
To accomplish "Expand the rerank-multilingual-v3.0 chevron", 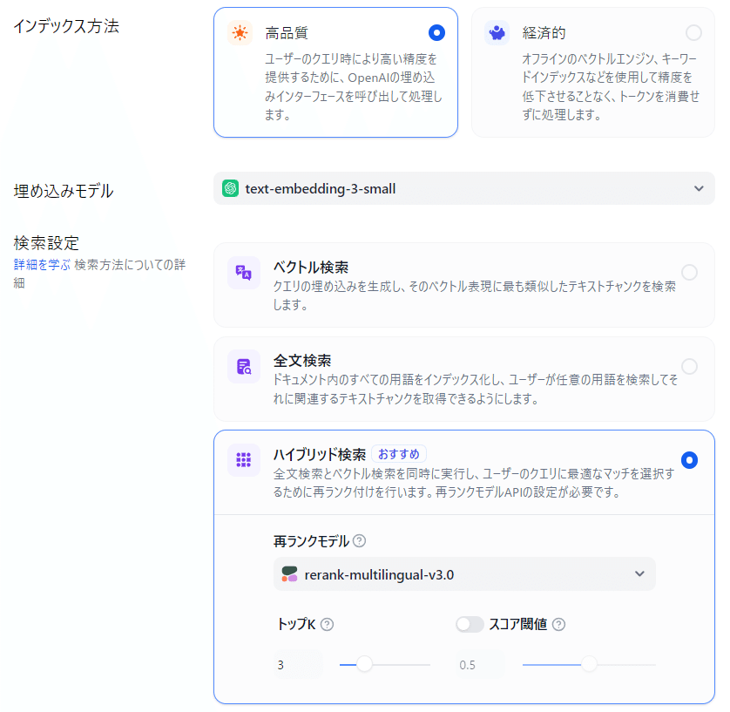I will pos(639,573).
